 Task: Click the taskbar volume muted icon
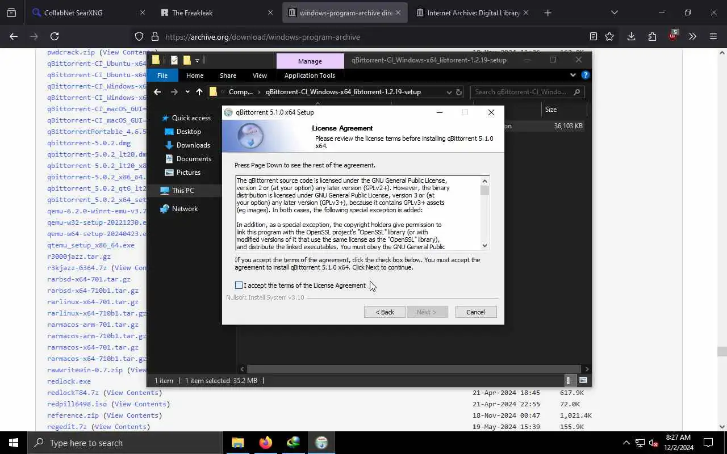coord(654,443)
